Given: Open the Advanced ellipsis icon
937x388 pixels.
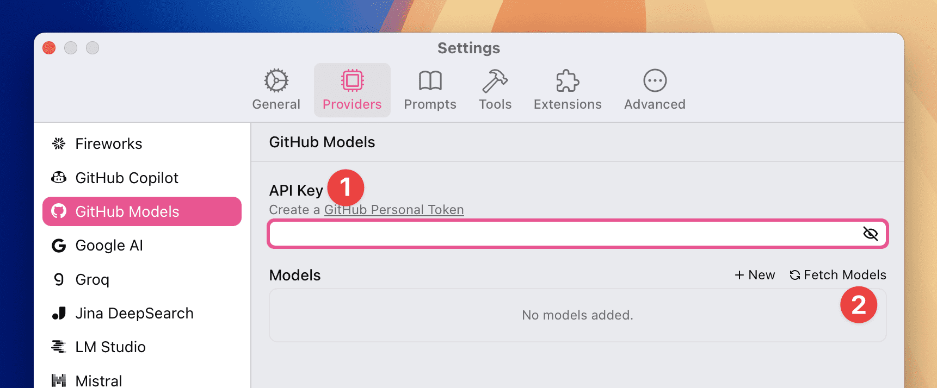Looking at the screenshot, I should click(x=655, y=81).
